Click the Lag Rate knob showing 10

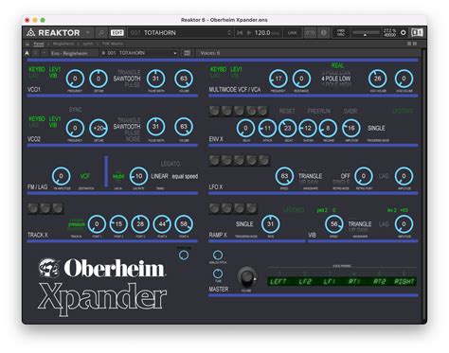click(138, 176)
